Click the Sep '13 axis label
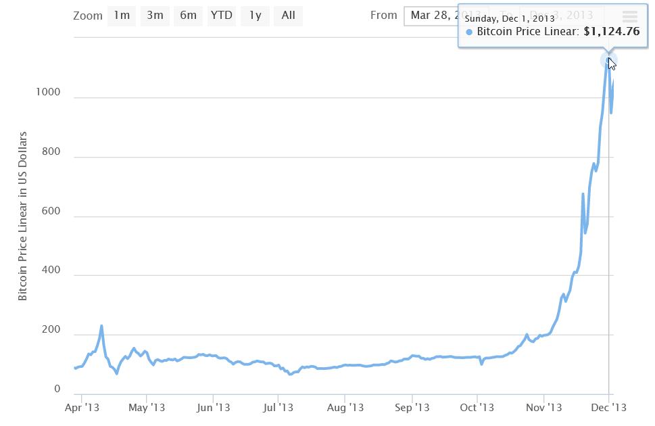Screen dimensions: 655x426 click(x=412, y=408)
